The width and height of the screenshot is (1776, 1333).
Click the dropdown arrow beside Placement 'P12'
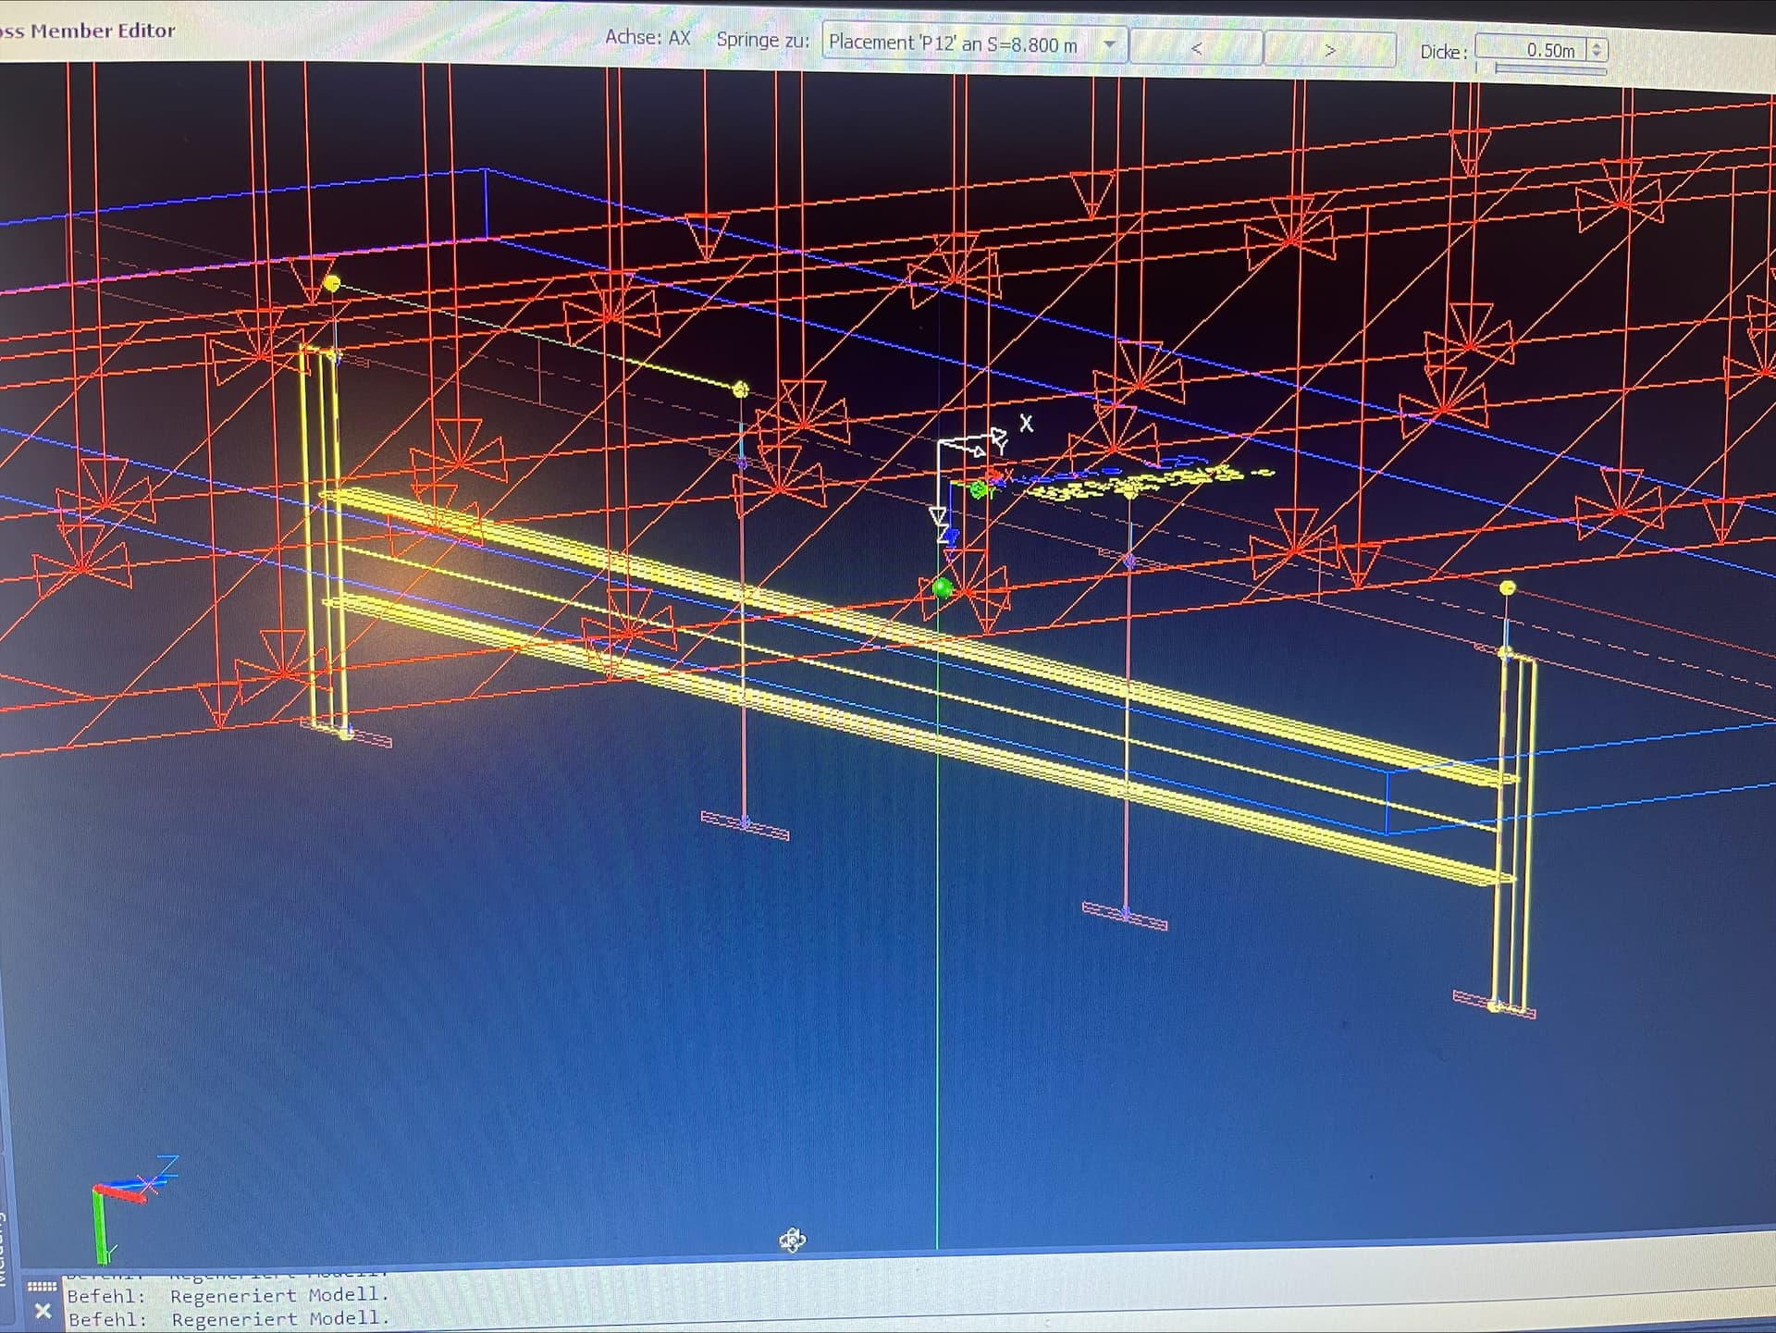tap(1109, 44)
